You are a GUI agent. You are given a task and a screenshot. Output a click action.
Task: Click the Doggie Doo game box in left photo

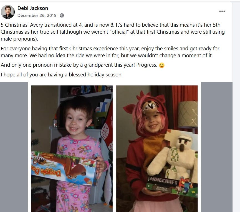point(64,168)
